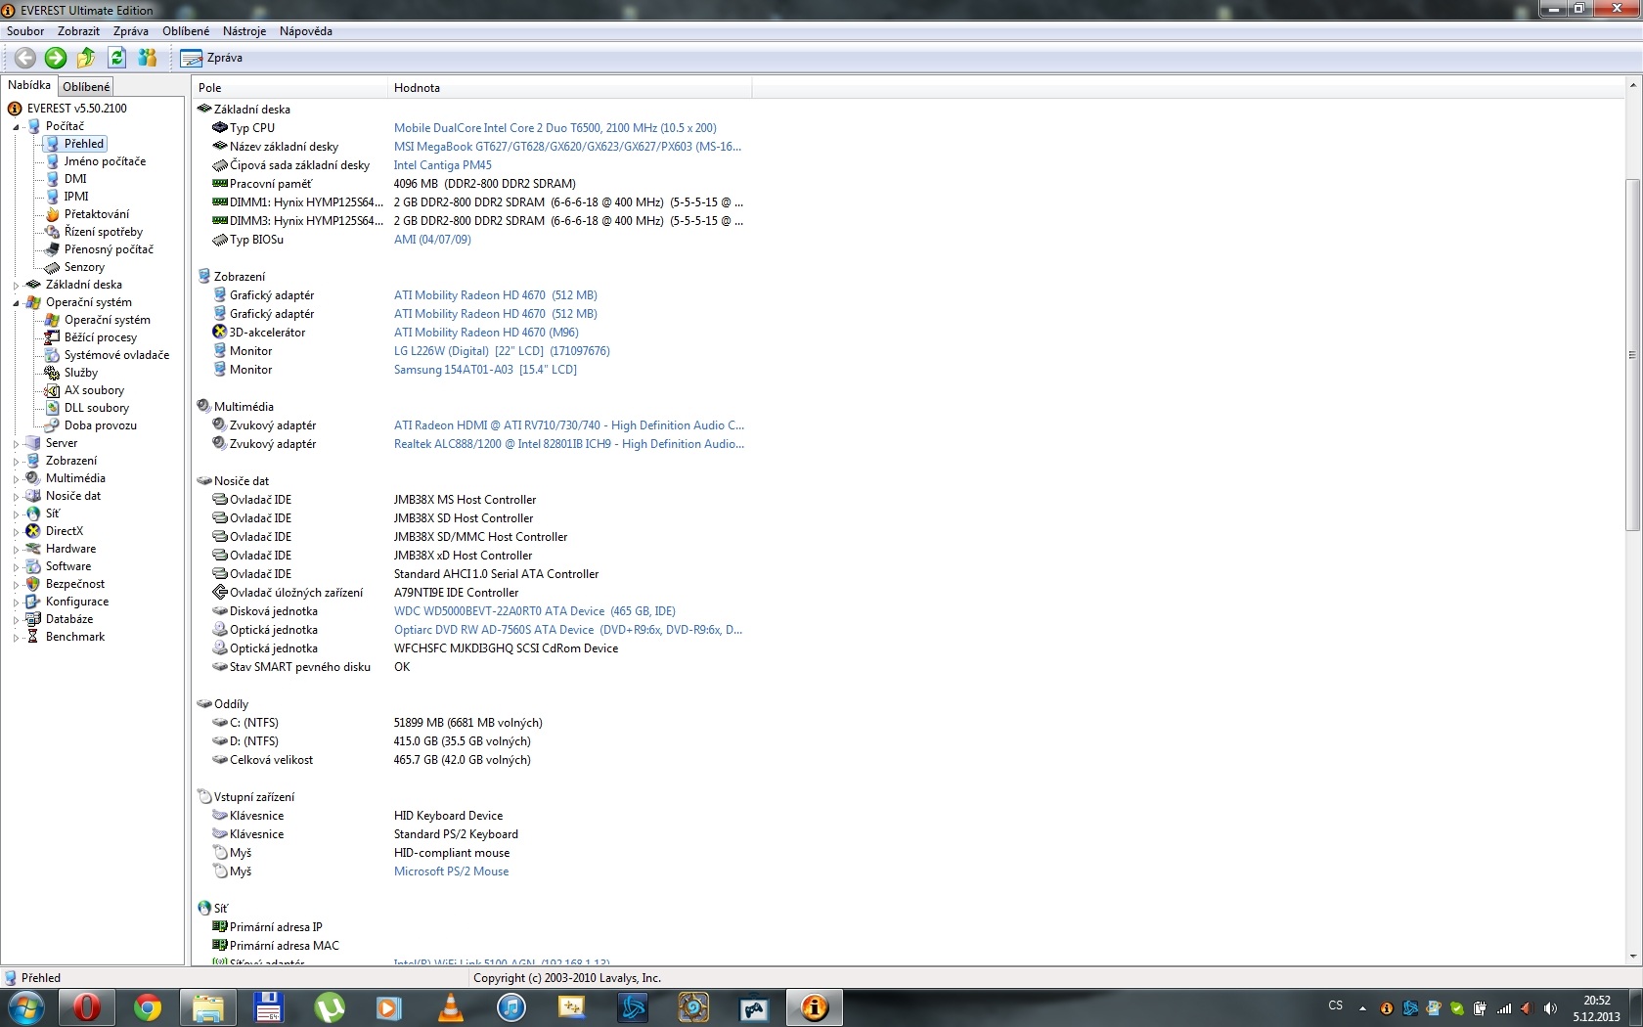
Task: Open the Mobile DualCore Intel CPU link
Action: 555,128
